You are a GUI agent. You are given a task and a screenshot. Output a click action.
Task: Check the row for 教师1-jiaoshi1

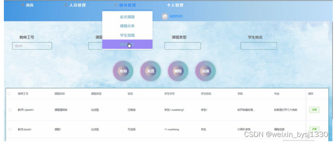[x=10, y=110]
